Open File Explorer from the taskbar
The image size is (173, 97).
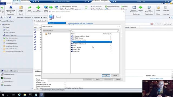[x=25, y=95]
